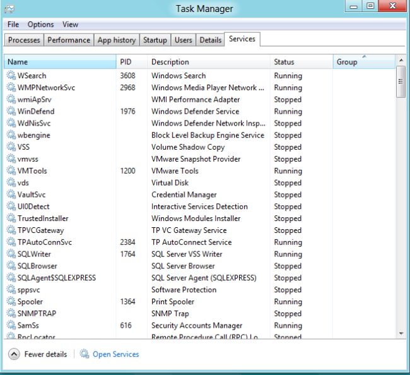The height and width of the screenshot is (375, 410).
Task: Select the WinDefend service name
Action: coord(36,111)
